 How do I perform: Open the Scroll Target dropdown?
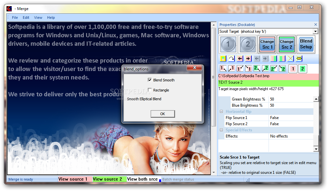[315, 31]
